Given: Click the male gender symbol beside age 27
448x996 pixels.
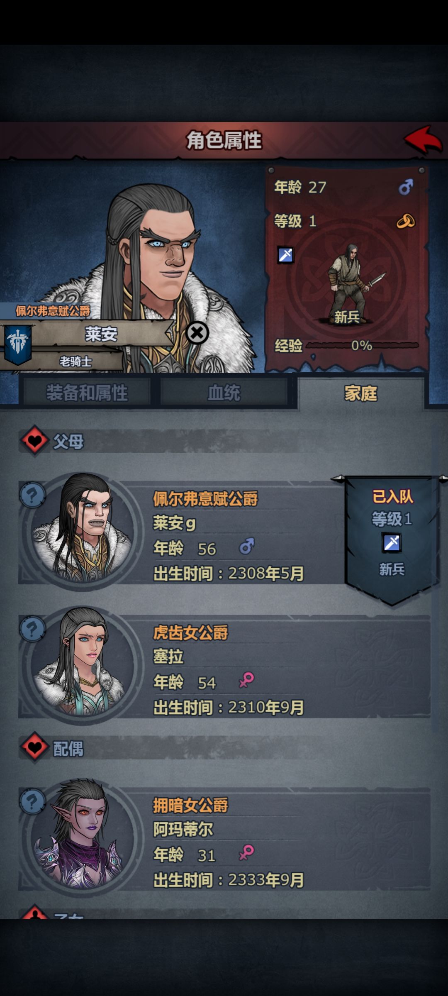Looking at the screenshot, I should [406, 187].
